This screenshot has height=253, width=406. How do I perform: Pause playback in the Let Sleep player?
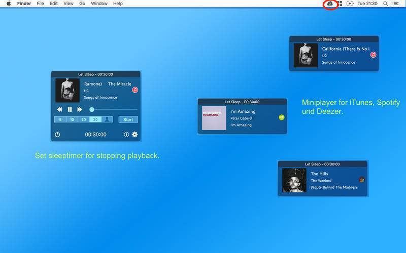70,109
